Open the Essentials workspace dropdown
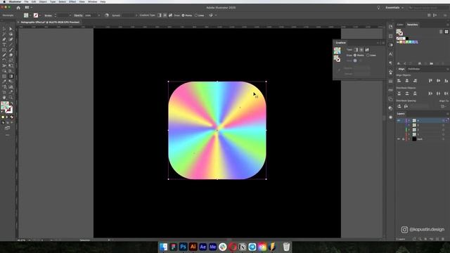Image resolution: width=450 pixels, height=253 pixels. pyautogui.click(x=394, y=8)
